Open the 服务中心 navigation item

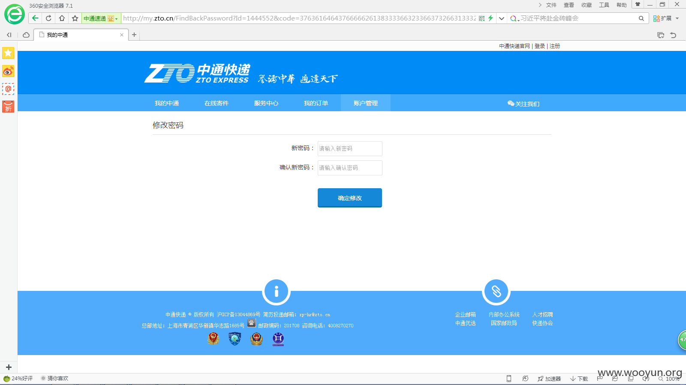point(266,103)
